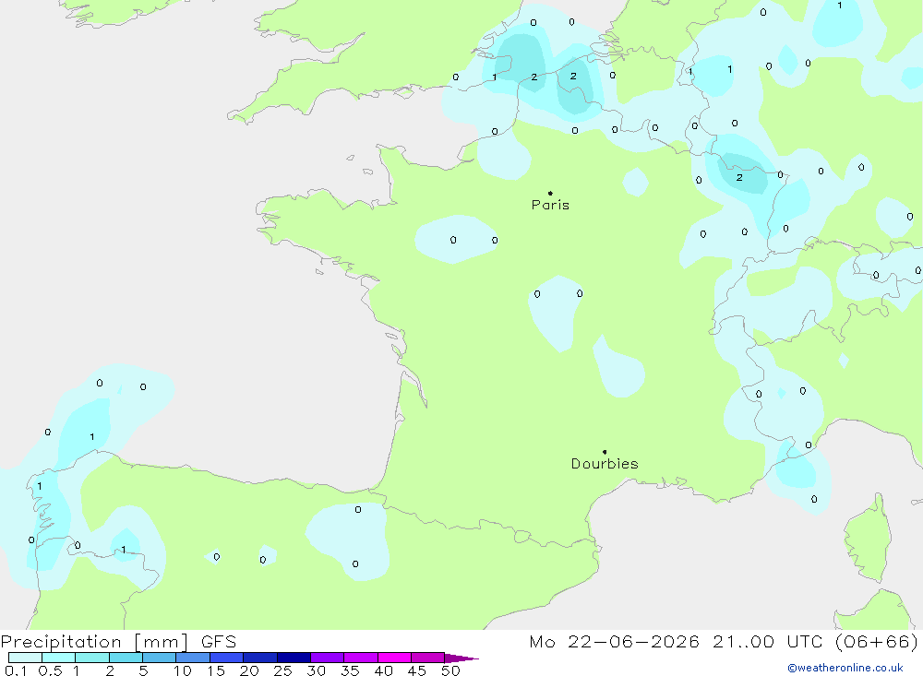Screen dimensions: 923x676
Task: Click the '10' legend scale label
Action: (183, 670)
